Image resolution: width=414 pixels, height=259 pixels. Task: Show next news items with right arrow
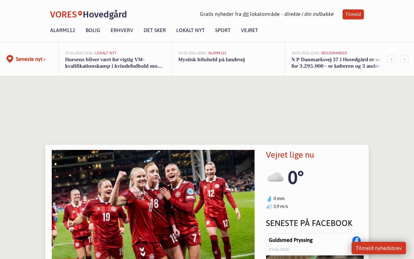pyautogui.click(x=404, y=59)
